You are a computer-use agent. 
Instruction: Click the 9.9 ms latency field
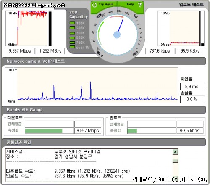[x=192, y=87]
